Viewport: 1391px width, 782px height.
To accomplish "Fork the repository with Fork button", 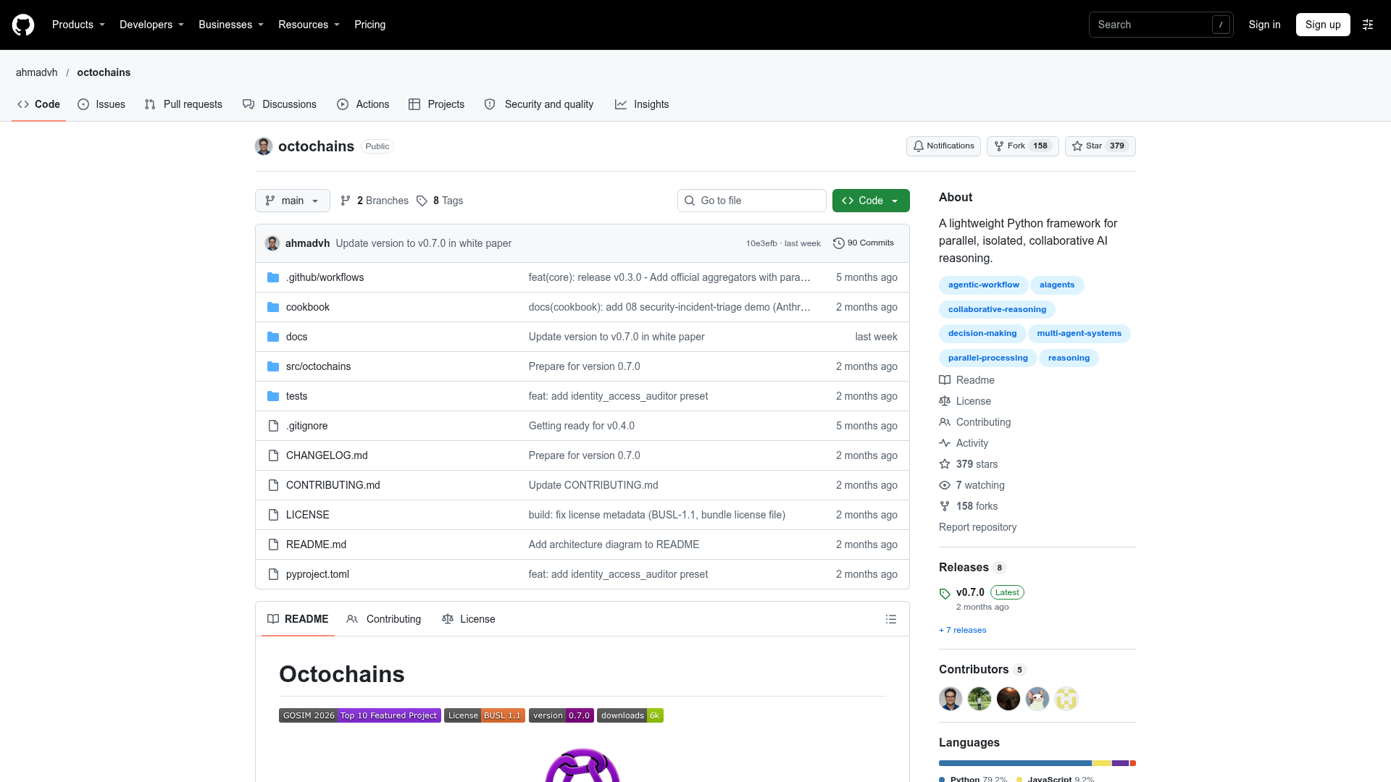I will [x=1023, y=146].
